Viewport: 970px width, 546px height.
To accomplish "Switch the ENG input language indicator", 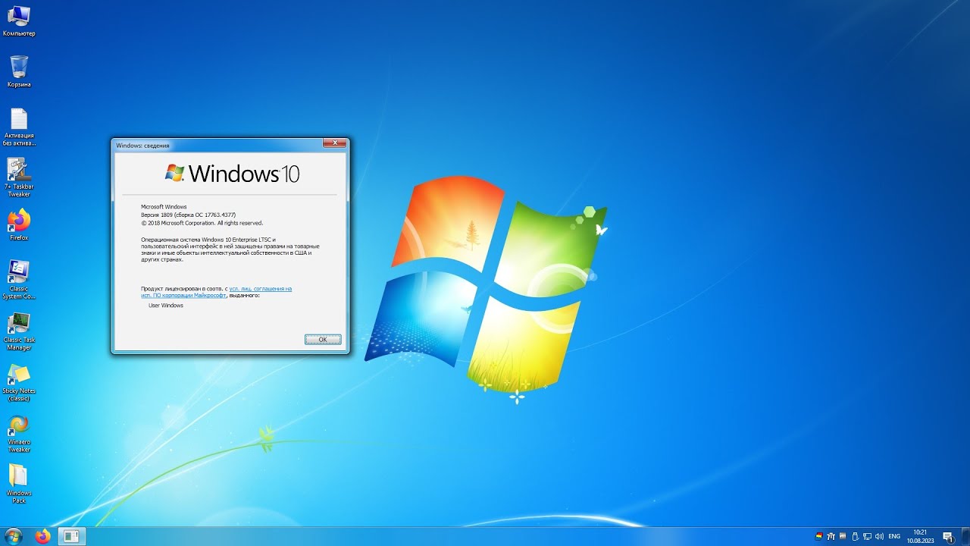I will pyautogui.click(x=894, y=536).
